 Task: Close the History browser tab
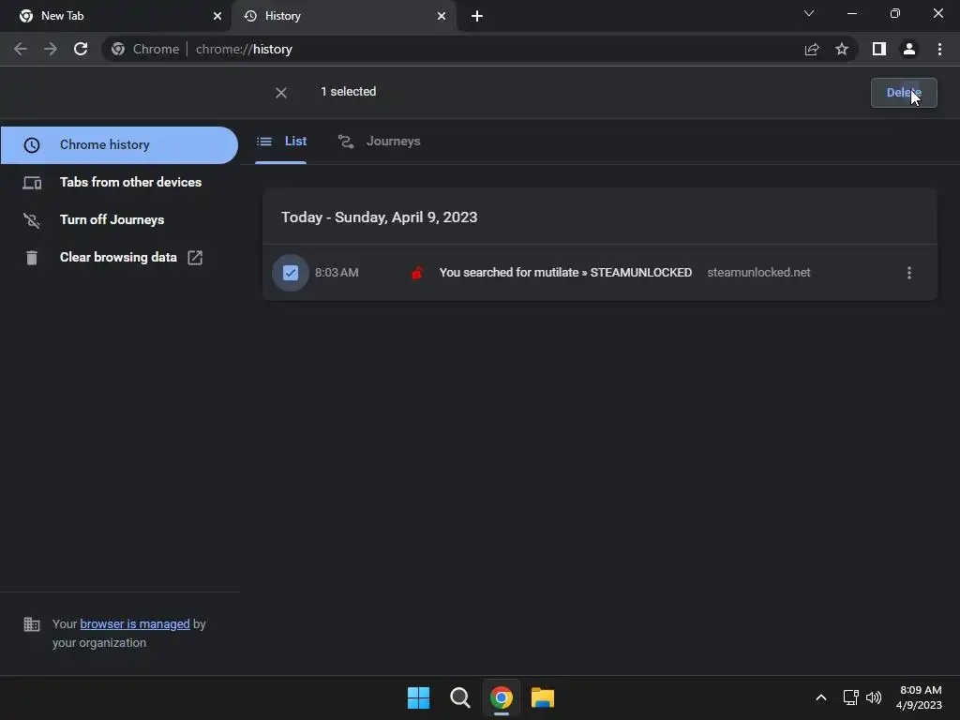[442, 16]
